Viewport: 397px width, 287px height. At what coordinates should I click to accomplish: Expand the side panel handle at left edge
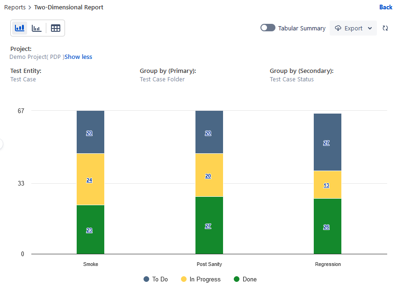[x=1, y=144]
